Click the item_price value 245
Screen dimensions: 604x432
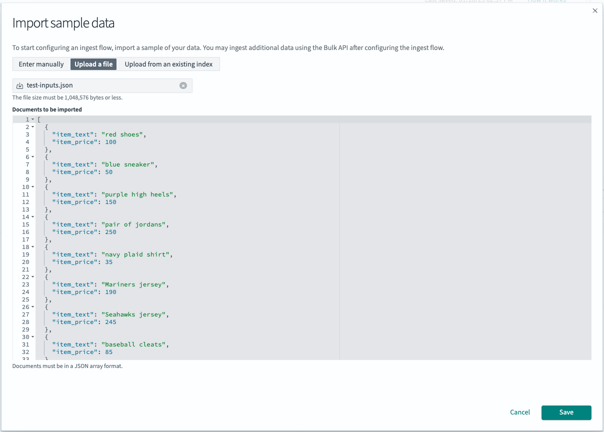click(x=110, y=322)
